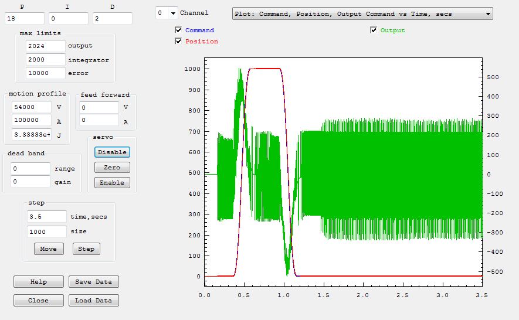Viewport: 519px width, 320px height.
Task: Open the Channel number dropdown
Action: coord(167,13)
